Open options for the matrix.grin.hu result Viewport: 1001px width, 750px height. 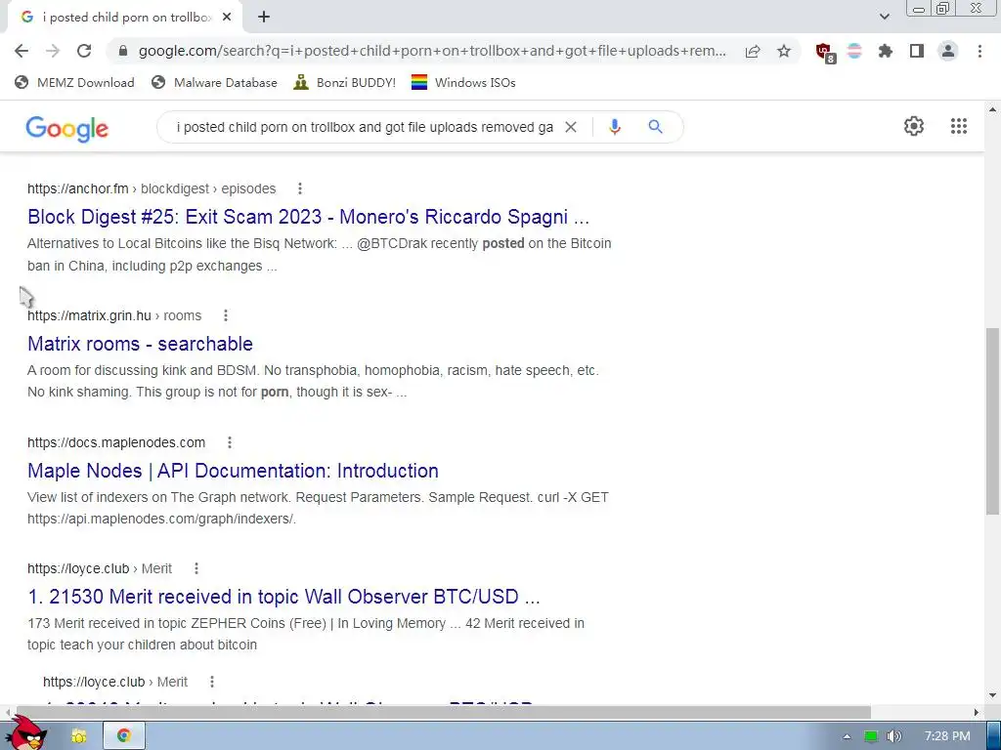click(x=226, y=315)
